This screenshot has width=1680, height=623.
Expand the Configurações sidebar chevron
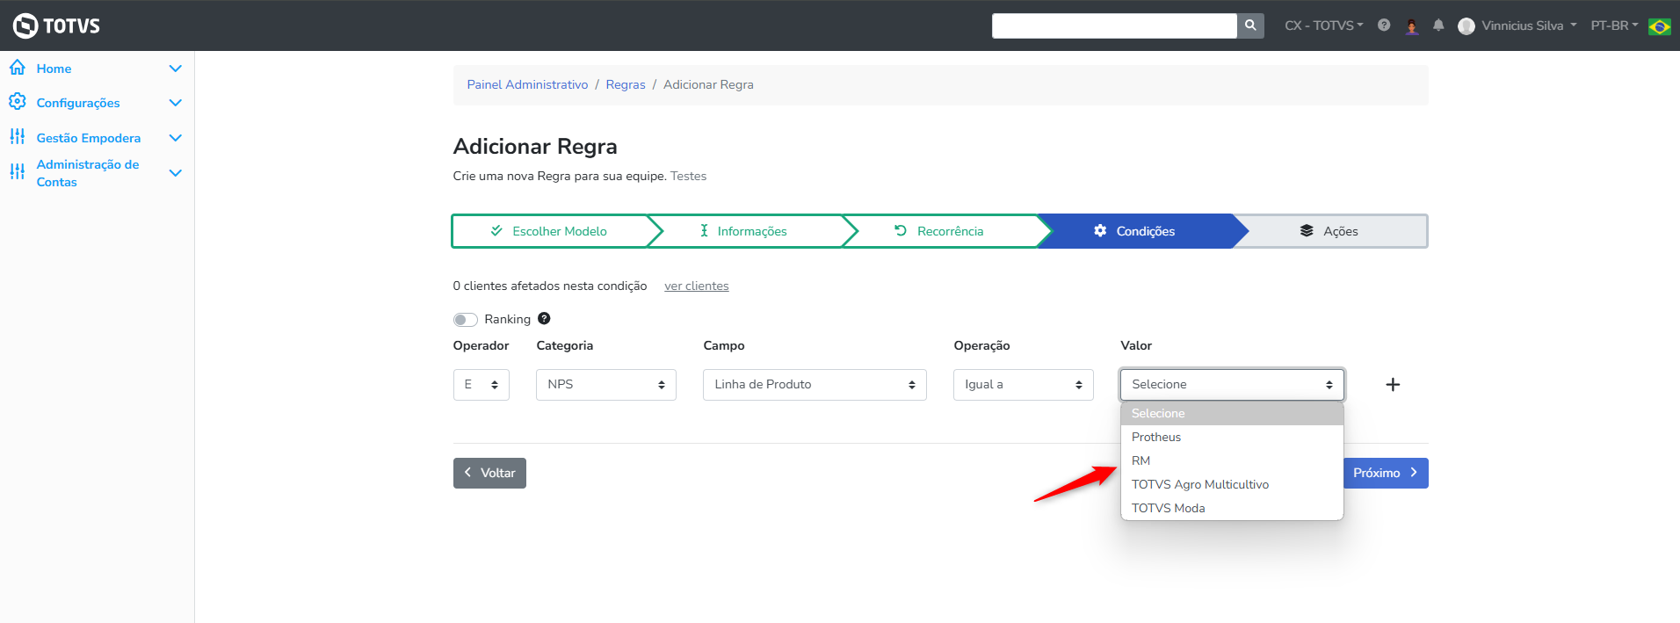(x=175, y=103)
